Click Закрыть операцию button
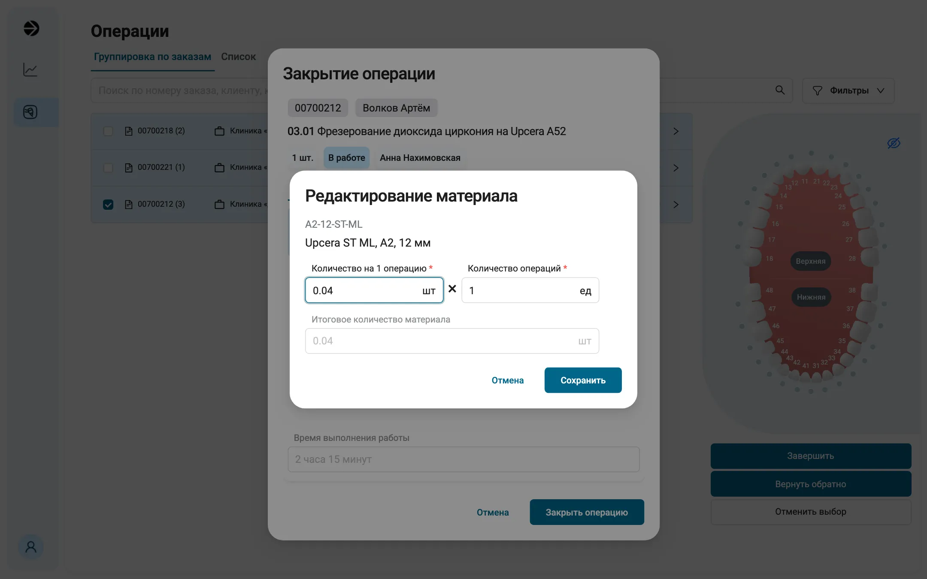This screenshot has height=579, width=927. 587,512
